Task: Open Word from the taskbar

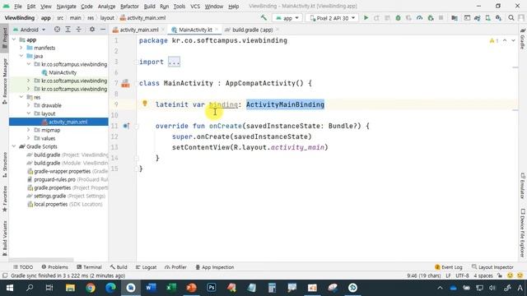Action: click(151, 288)
